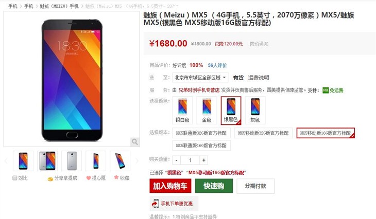
Task: Select version MX5移动版32G版官方标配
Action: click(263, 133)
